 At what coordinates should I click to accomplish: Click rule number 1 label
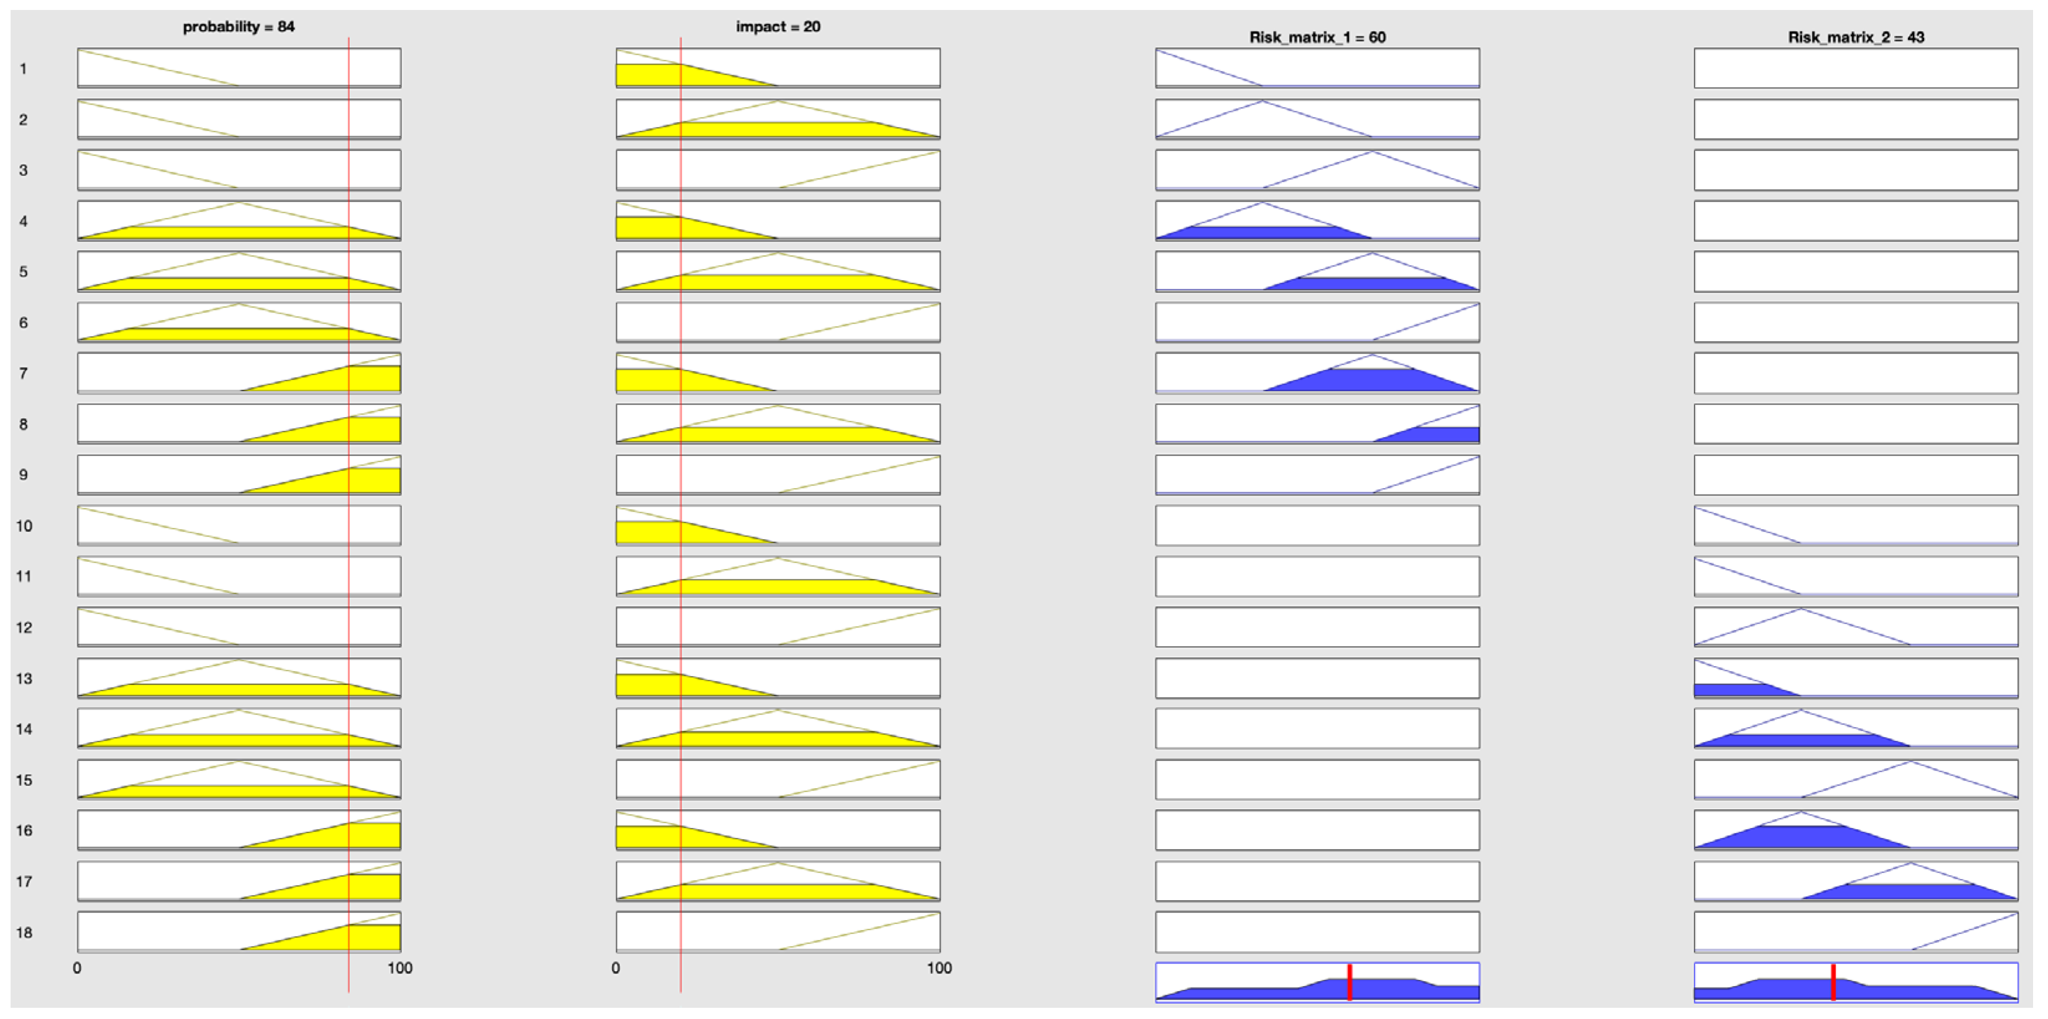click(x=23, y=69)
